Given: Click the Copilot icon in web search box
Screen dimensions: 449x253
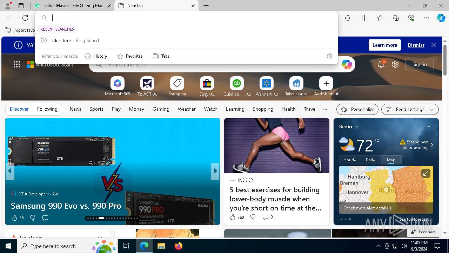Looking at the screenshot, I should (347, 64).
